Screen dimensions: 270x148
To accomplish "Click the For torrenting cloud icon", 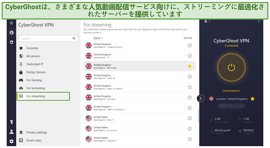I will pyautogui.click(x=21, y=88).
